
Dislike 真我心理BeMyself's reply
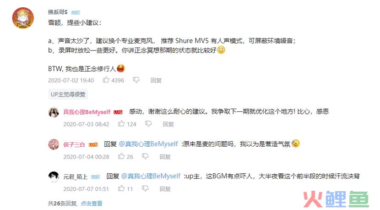tap(148, 124)
